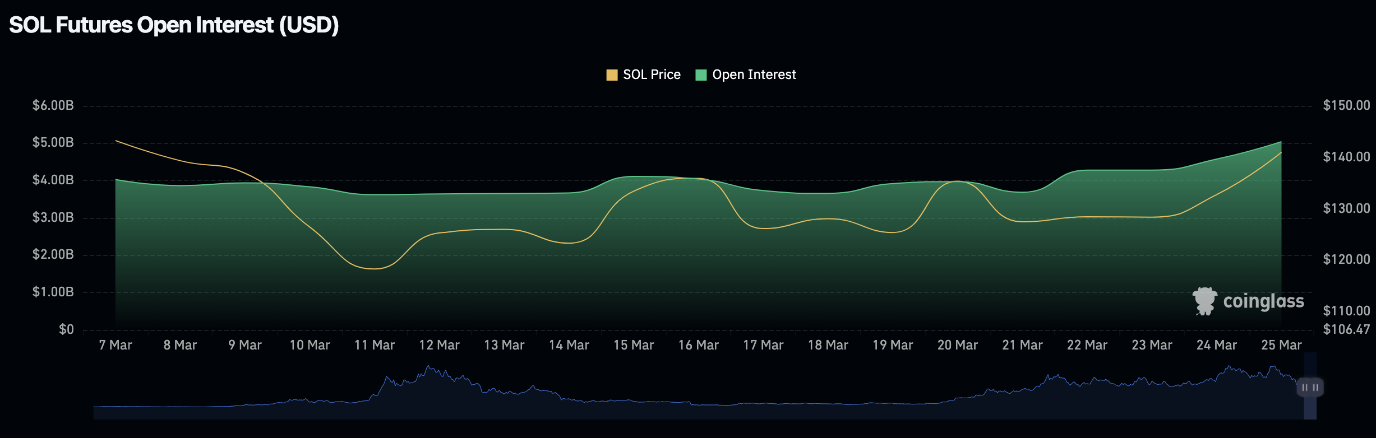This screenshot has height=438, width=1376.
Task: Click the '15 Mar' x-axis label
Action: (x=634, y=345)
